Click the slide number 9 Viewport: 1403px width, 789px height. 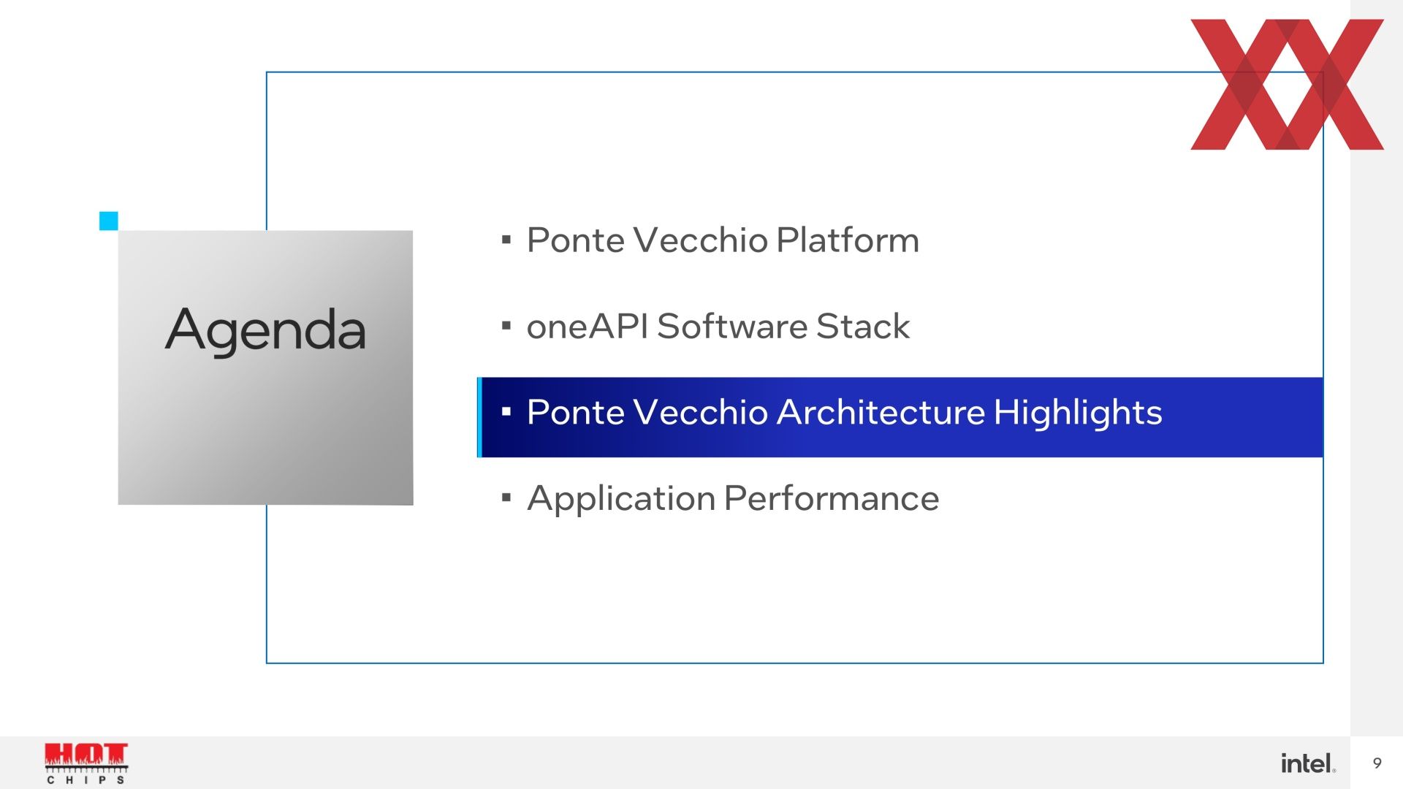[x=1377, y=763]
